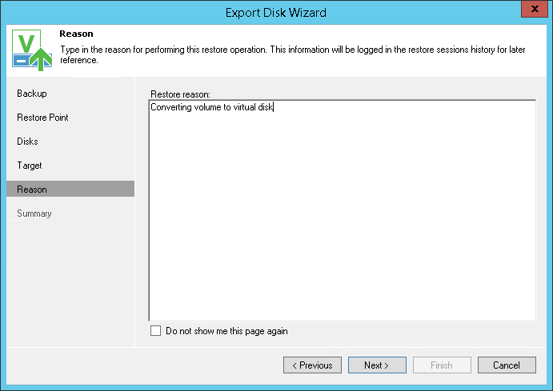Viewport: 553px width, 391px height.
Task: Select the highlighted Reason step in sidebar
Action: coord(32,190)
